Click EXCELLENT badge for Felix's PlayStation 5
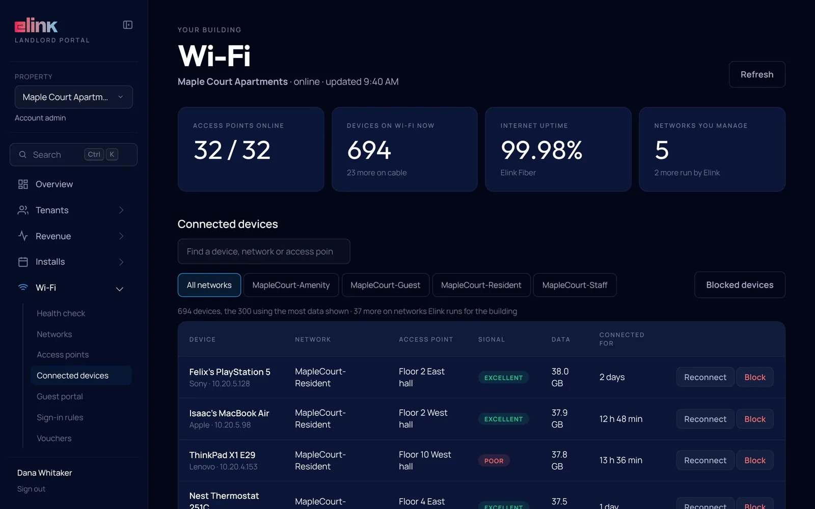 [503, 378]
